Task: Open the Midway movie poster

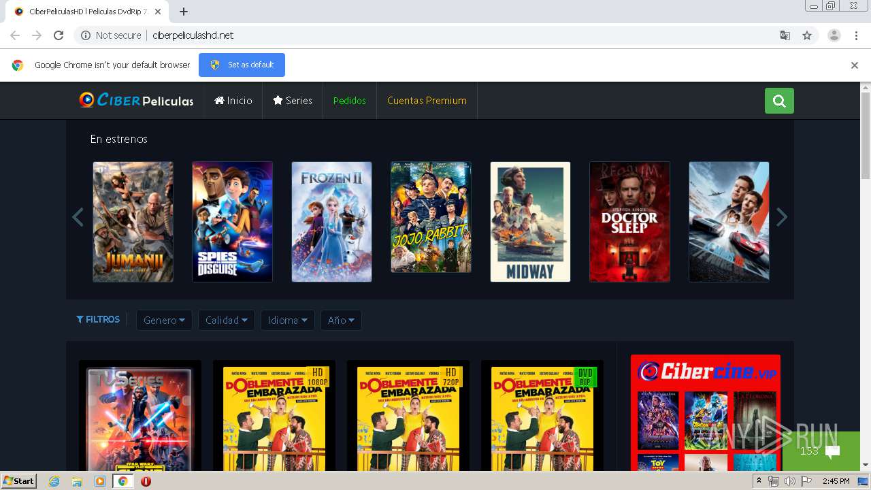Action: tap(530, 221)
